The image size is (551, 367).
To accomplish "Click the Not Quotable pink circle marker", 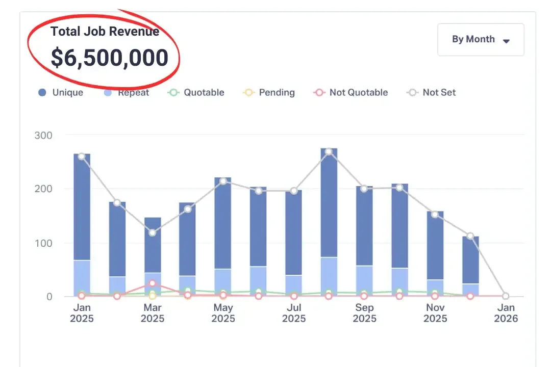I will point(319,92).
